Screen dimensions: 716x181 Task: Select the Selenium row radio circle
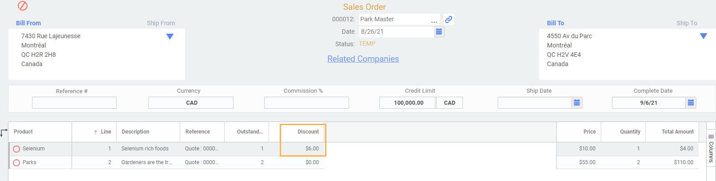pyautogui.click(x=16, y=149)
